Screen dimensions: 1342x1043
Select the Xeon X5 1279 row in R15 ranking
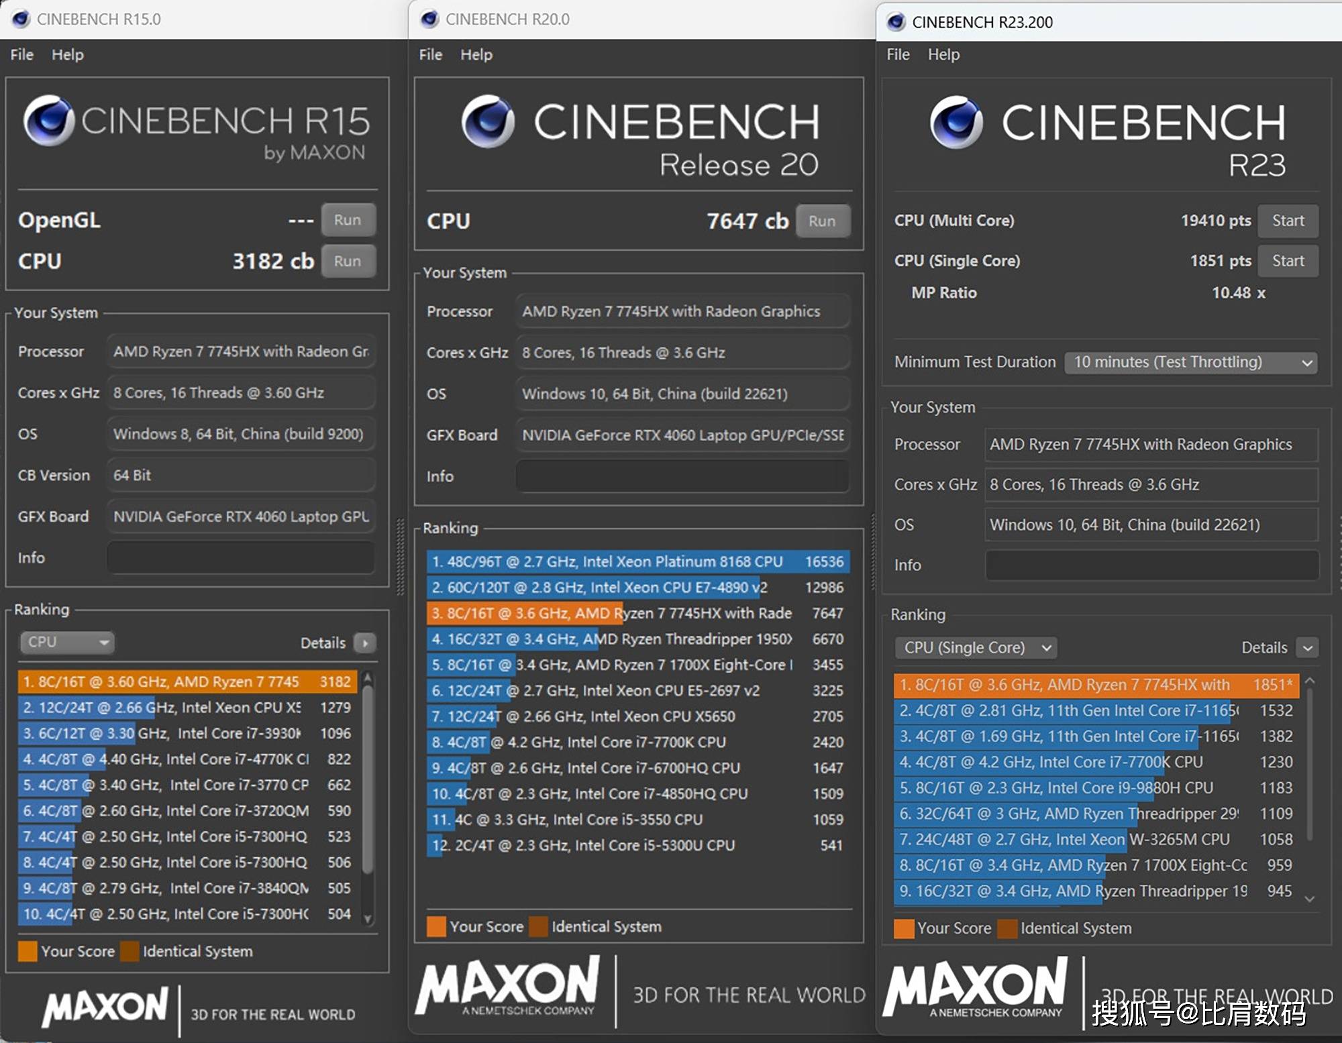(x=188, y=708)
